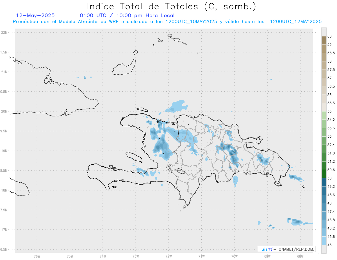Click the '70W' longitude label
This screenshot has width=337, height=260.
pos(234,257)
